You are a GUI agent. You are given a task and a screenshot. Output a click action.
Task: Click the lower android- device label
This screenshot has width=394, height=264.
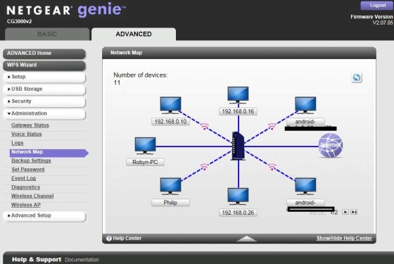pos(305,203)
